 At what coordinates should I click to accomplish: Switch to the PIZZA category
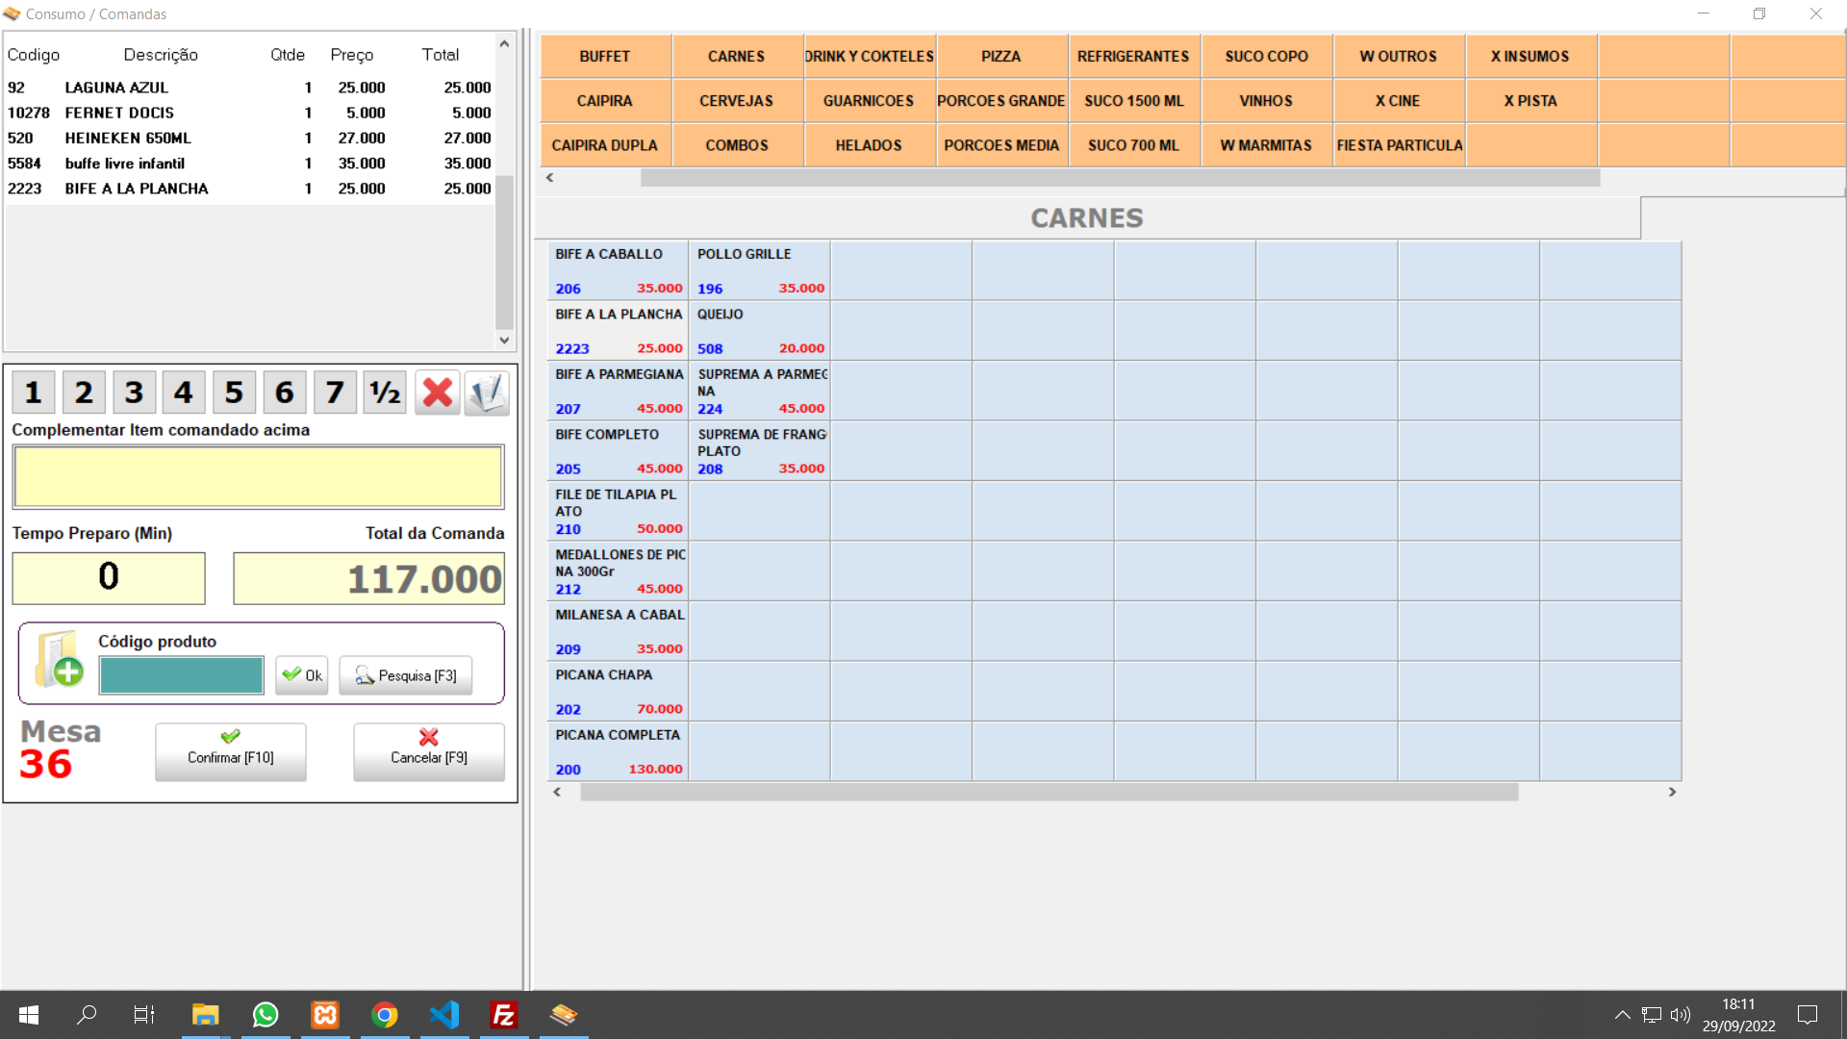tap(1001, 57)
